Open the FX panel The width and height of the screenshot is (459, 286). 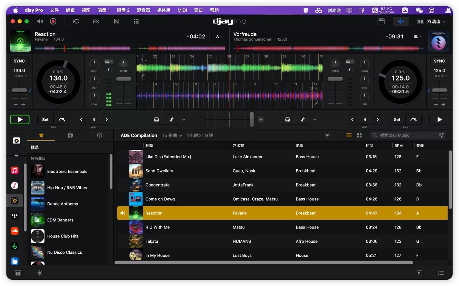pyautogui.click(x=96, y=21)
